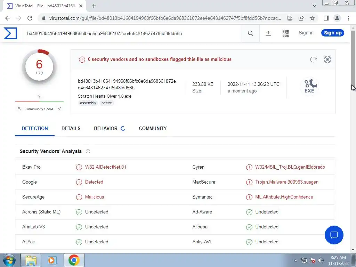Screen dimensions: 356x267
Task: Click the VirusTotal logo icon
Action: click(x=10, y=33)
